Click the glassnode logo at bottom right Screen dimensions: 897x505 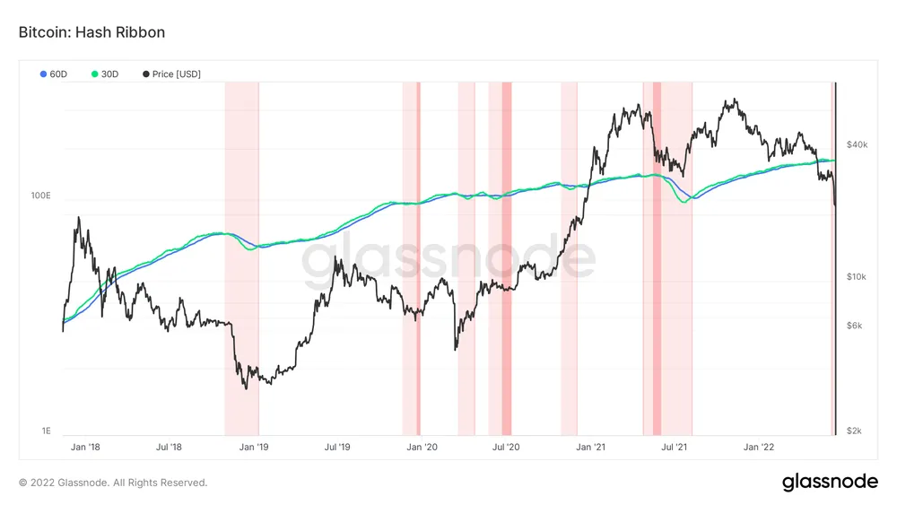830,482
